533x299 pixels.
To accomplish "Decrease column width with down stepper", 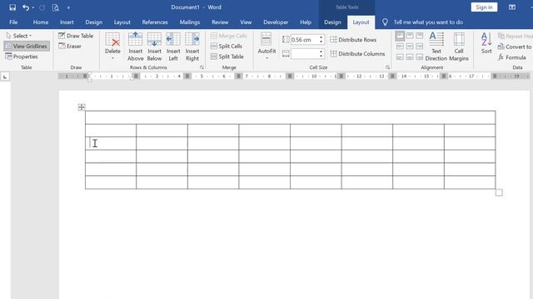I will pos(321,56).
